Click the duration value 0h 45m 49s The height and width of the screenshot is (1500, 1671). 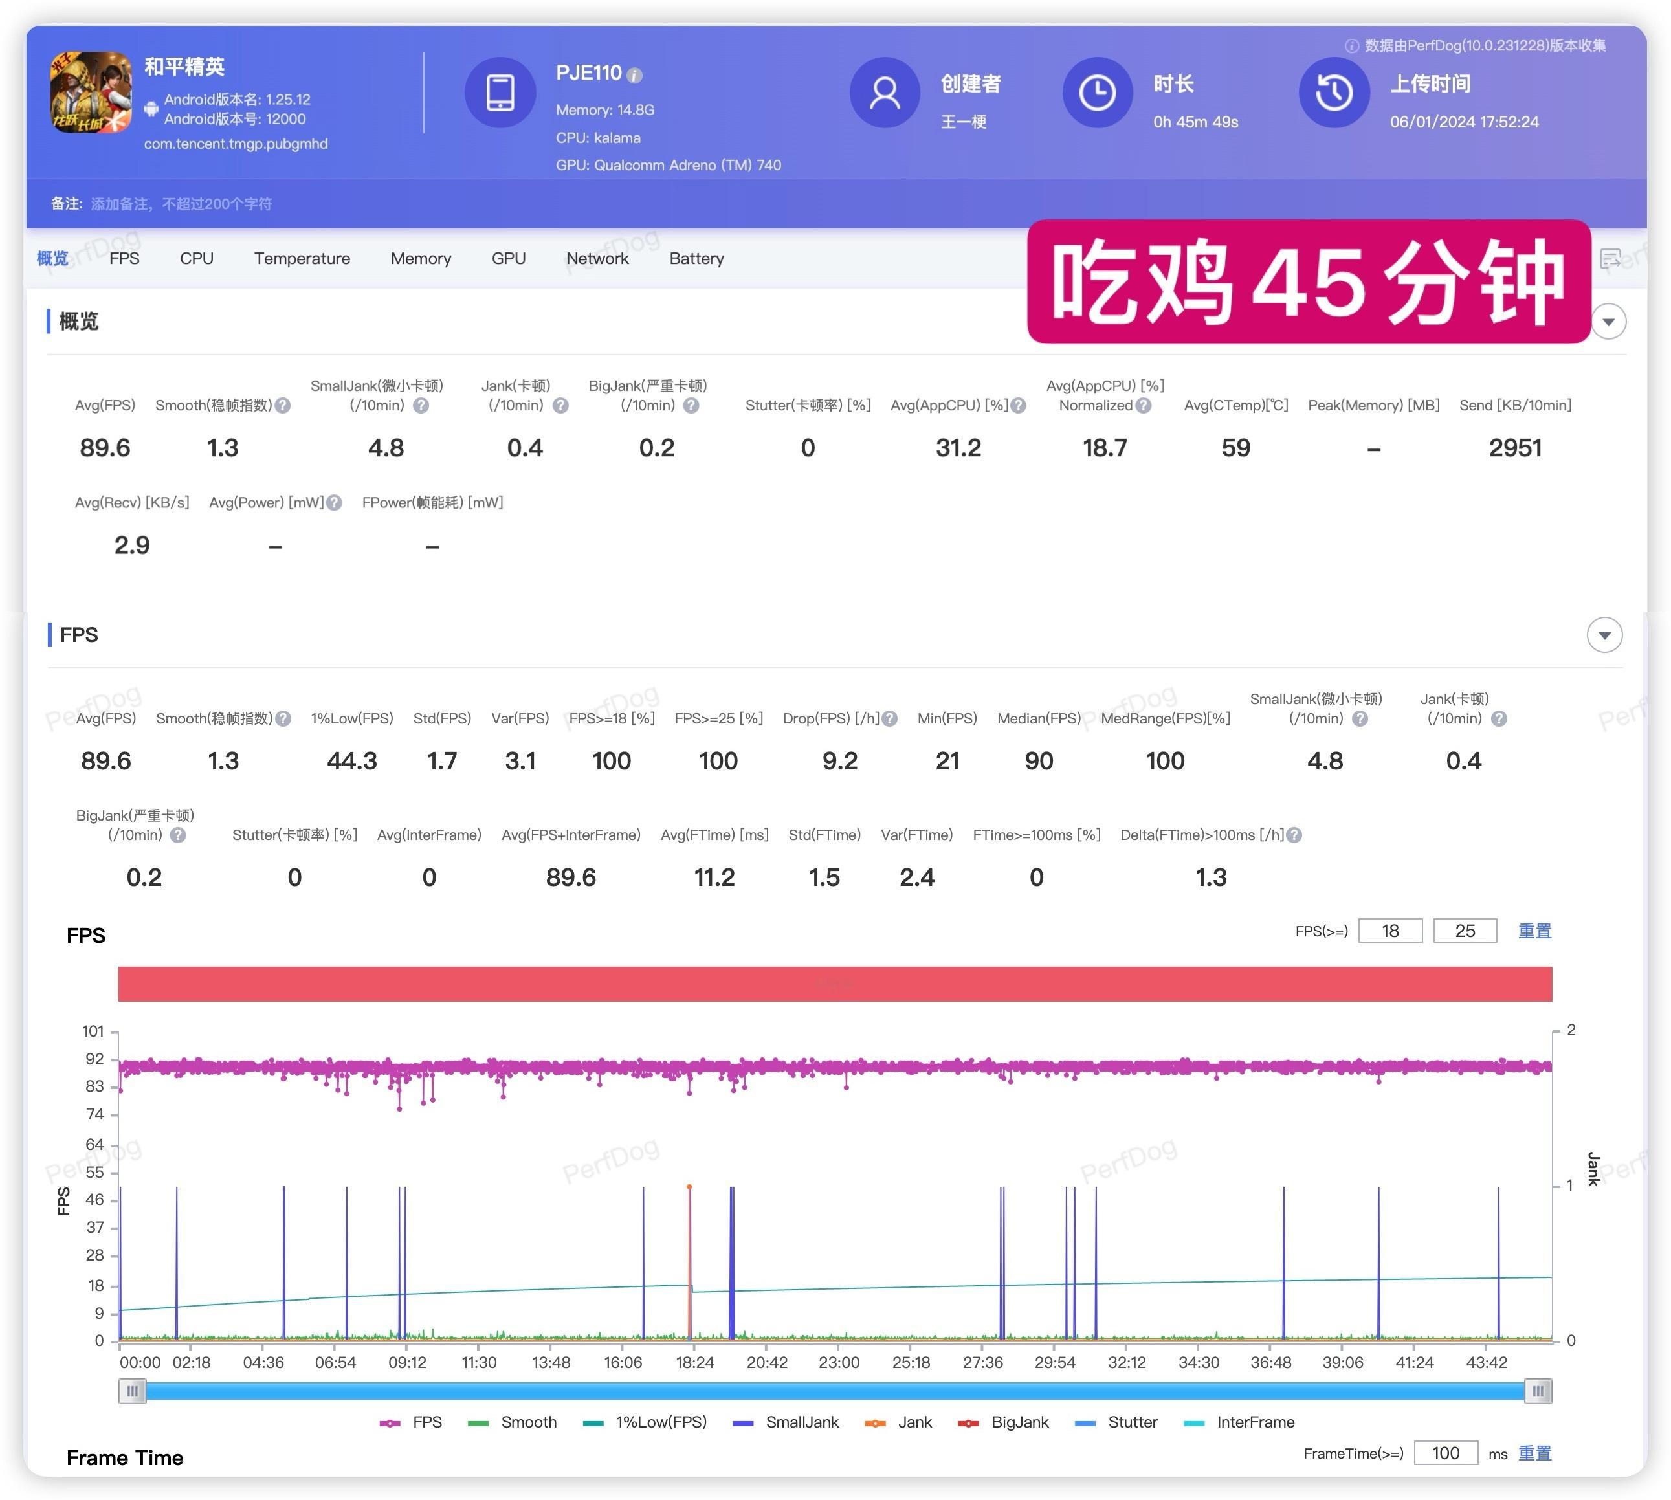1195,122
